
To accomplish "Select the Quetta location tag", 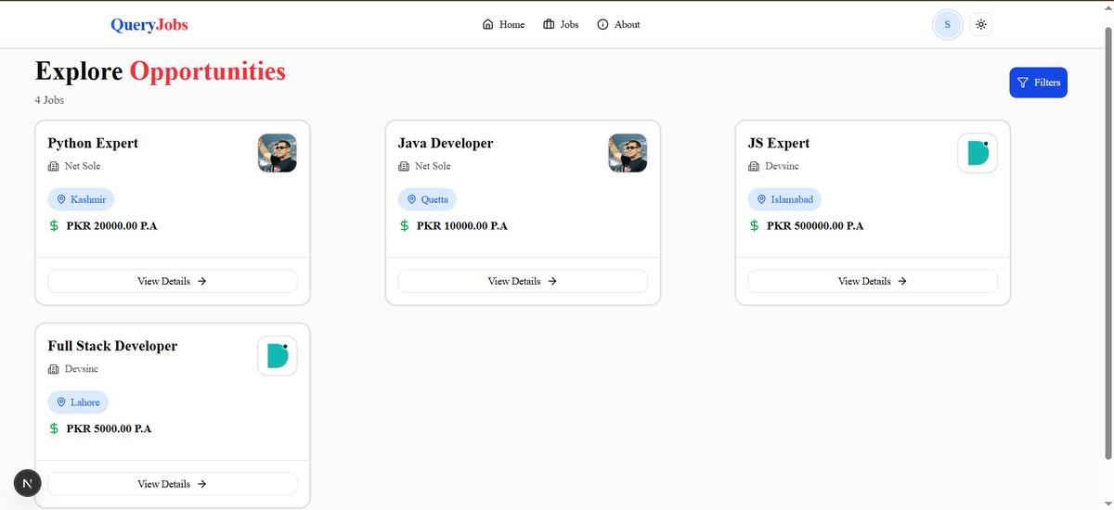I will pyautogui.click(x=427, y=199).
